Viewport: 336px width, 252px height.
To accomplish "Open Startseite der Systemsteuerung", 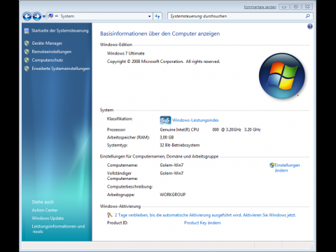I will (60, 31).
